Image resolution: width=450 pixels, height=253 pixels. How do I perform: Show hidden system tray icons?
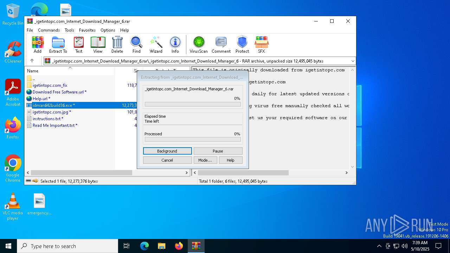(x=379, y=246)
